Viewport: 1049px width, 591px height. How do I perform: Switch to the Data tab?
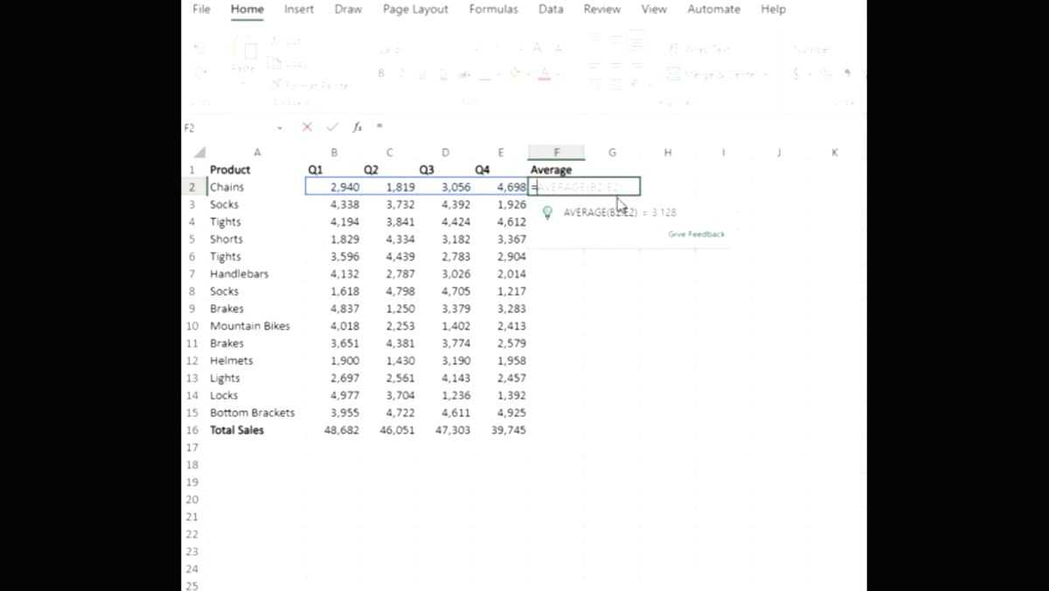point(551,9)
